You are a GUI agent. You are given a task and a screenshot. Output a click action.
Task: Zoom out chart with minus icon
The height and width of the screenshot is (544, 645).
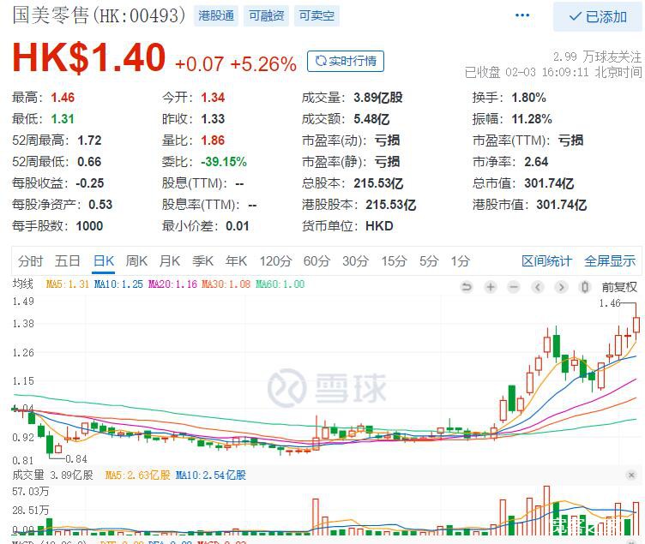coord(514,287)
